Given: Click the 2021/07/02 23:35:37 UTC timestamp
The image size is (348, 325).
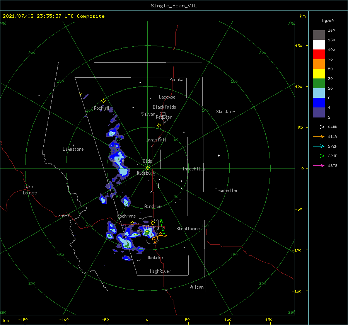Looking at the screenshot, I should point(54,16).
